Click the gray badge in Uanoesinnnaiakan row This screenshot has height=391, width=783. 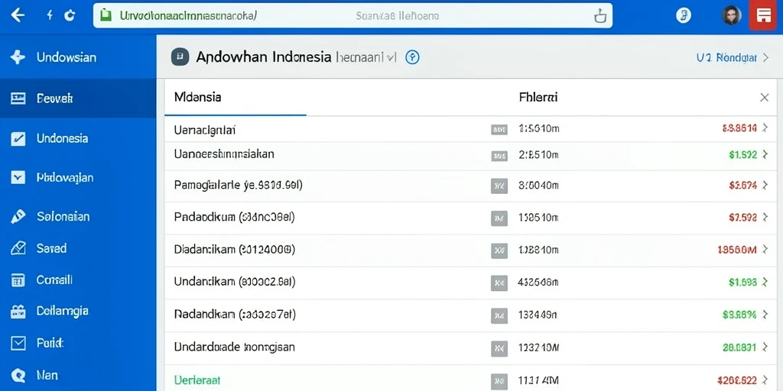point(499,156)
